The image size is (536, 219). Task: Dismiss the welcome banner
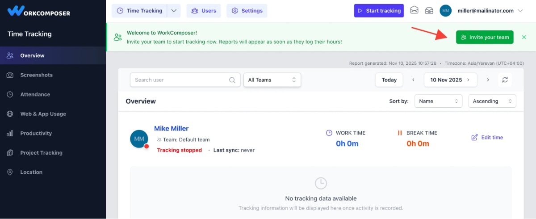(x=524, y=37)
